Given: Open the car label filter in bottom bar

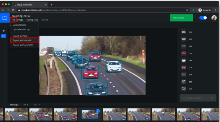Looking at the screenshot, I should pos(37,105).
